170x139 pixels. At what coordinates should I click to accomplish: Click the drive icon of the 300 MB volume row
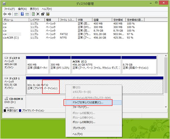coord(5,27)
